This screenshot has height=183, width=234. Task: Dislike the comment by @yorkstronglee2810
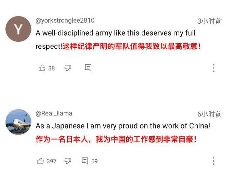68,68
